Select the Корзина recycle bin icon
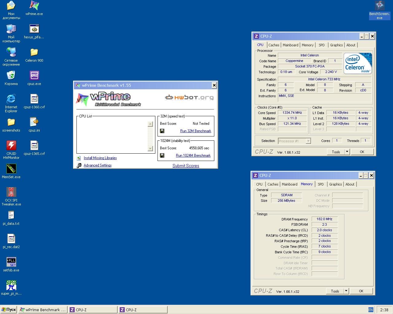This screenshot has width=393, height=314. (x=11, y=78)
